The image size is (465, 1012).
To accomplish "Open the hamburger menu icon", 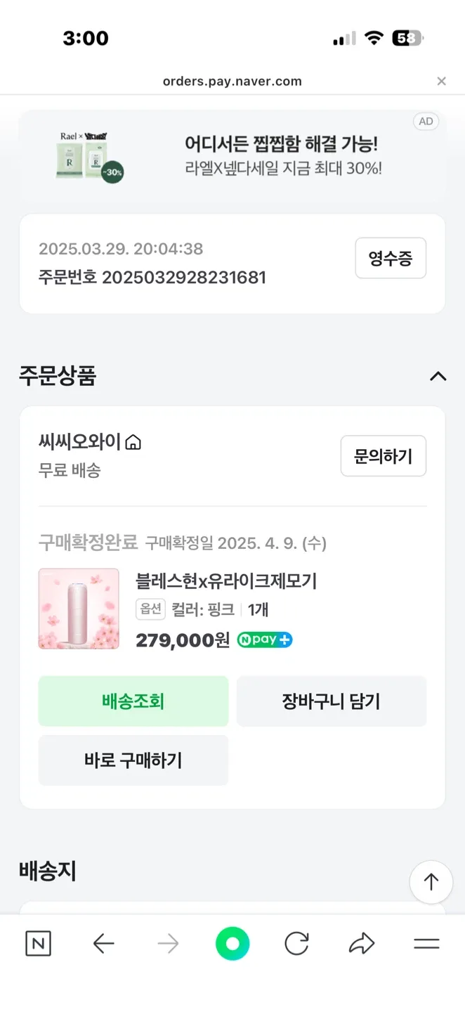I will [x=426, y=943].
